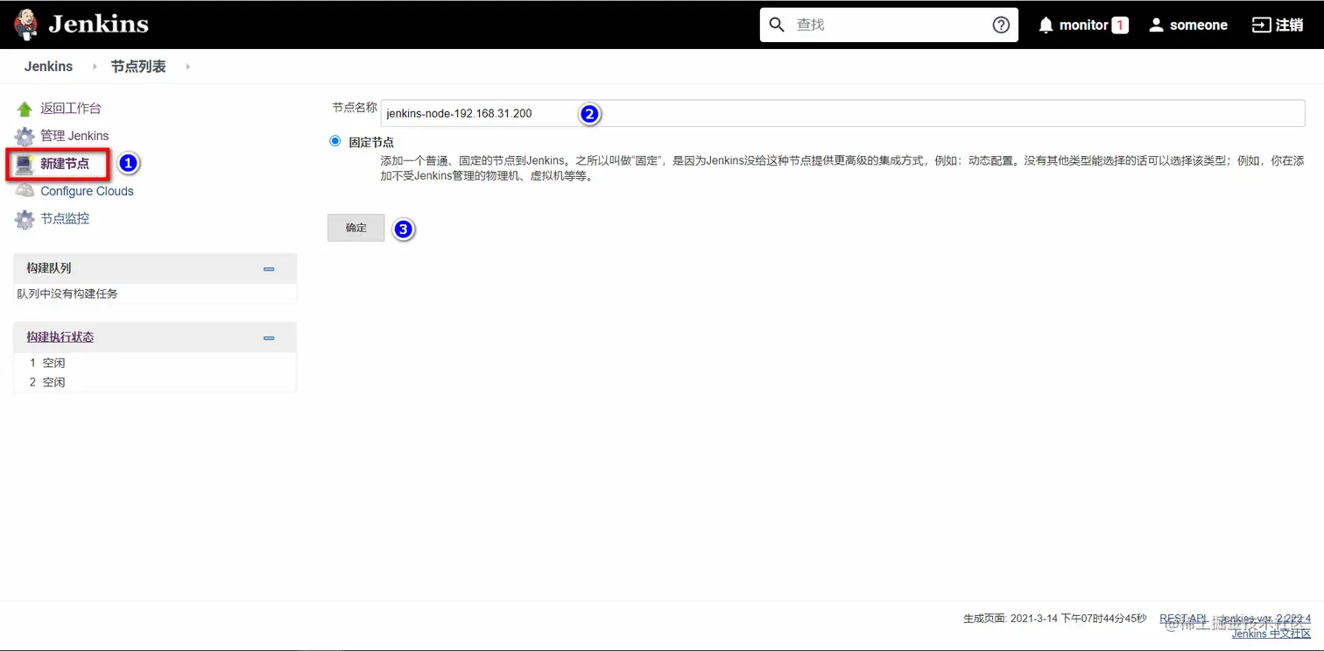
Task: Click executor 2 空闲 row
Action: coord(155,382)
